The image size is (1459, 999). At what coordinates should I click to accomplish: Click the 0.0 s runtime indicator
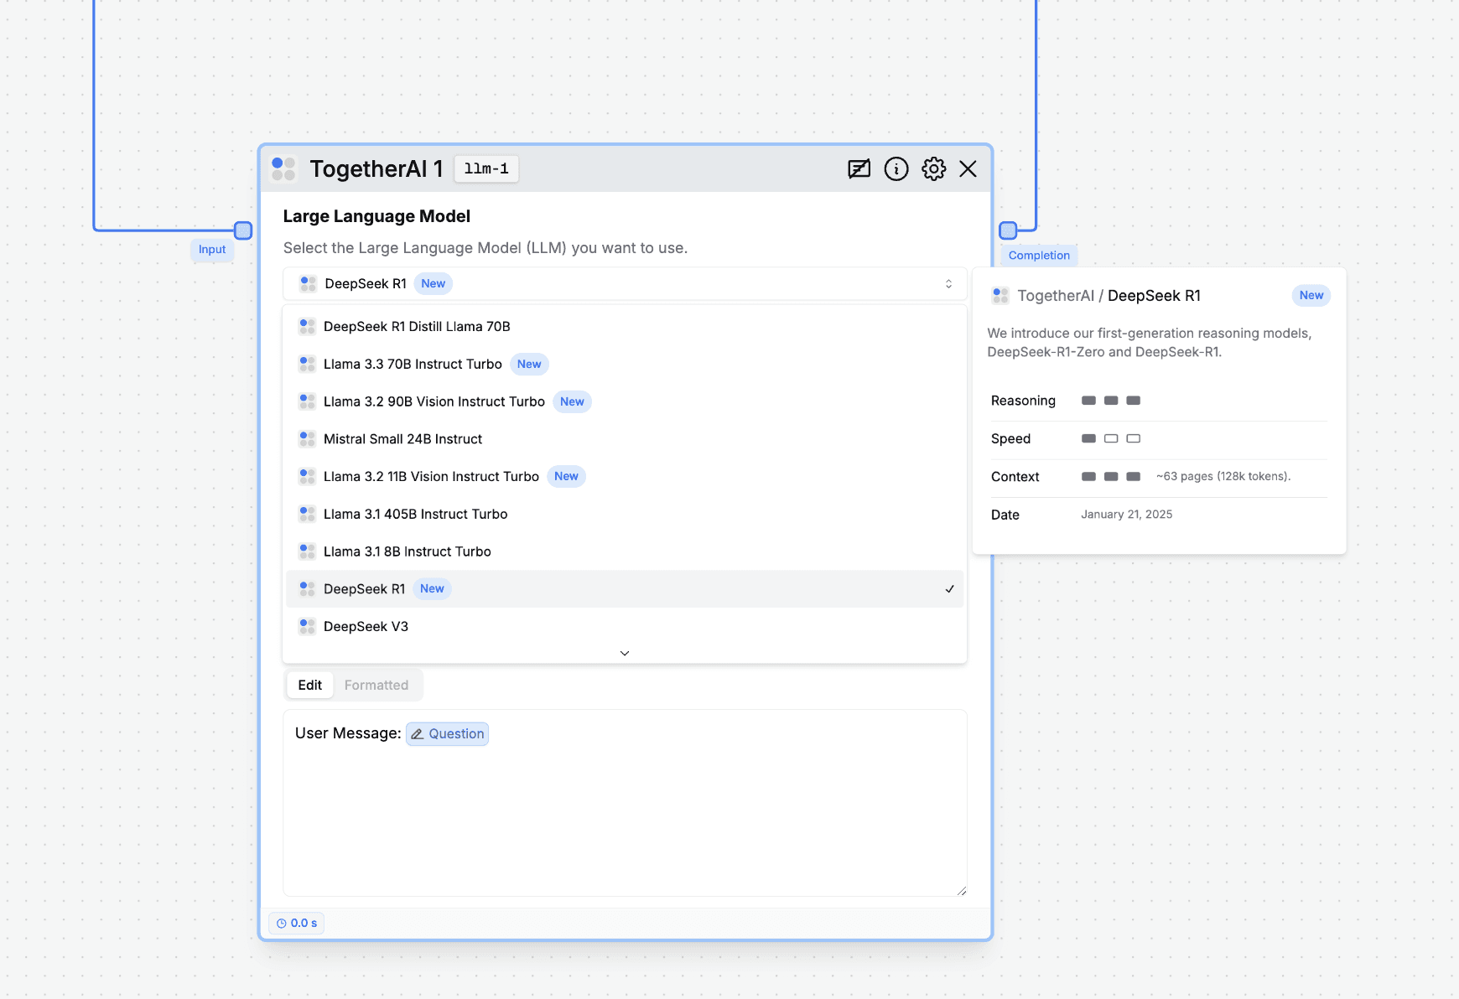[x=297, y=924]
